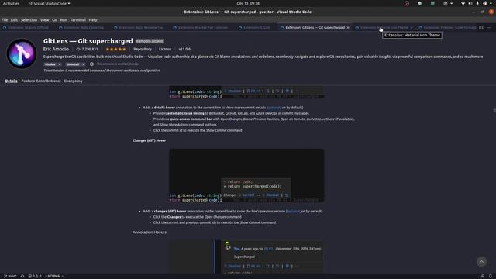Click the synchronize changes icon in status bar
This screenshot has height=279, width=496.
point(22,276)
